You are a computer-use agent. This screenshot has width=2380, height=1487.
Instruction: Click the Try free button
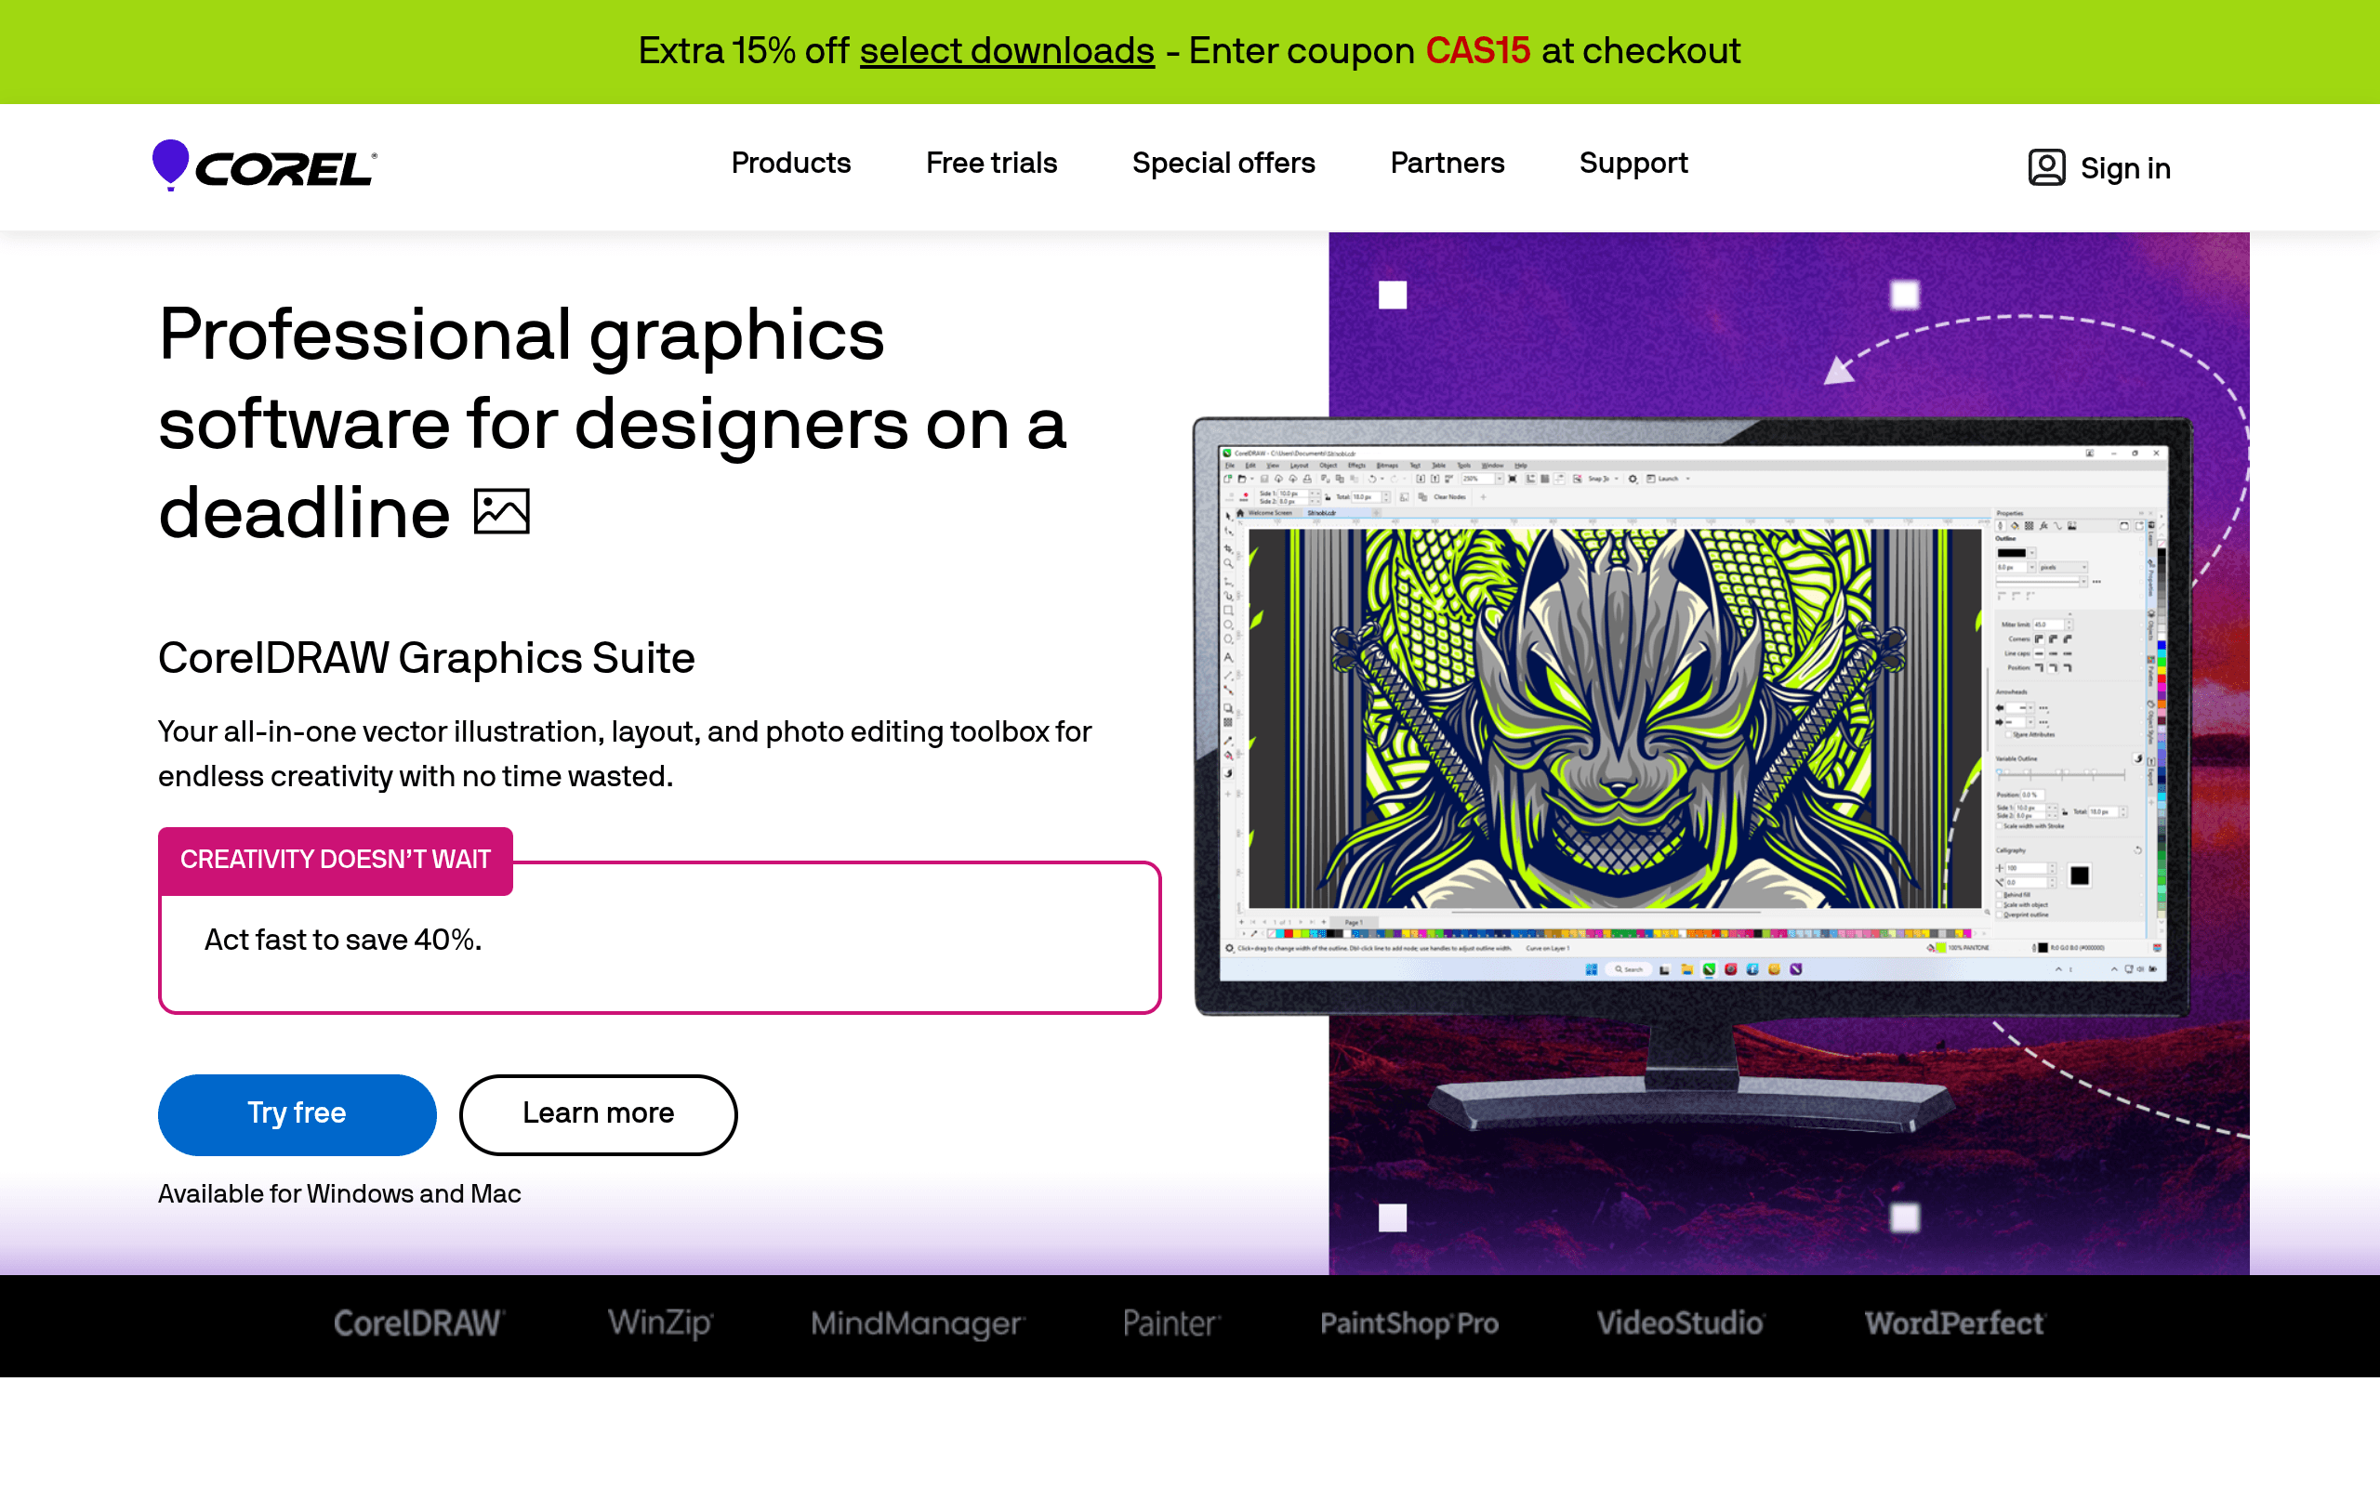pos(297,1114)
